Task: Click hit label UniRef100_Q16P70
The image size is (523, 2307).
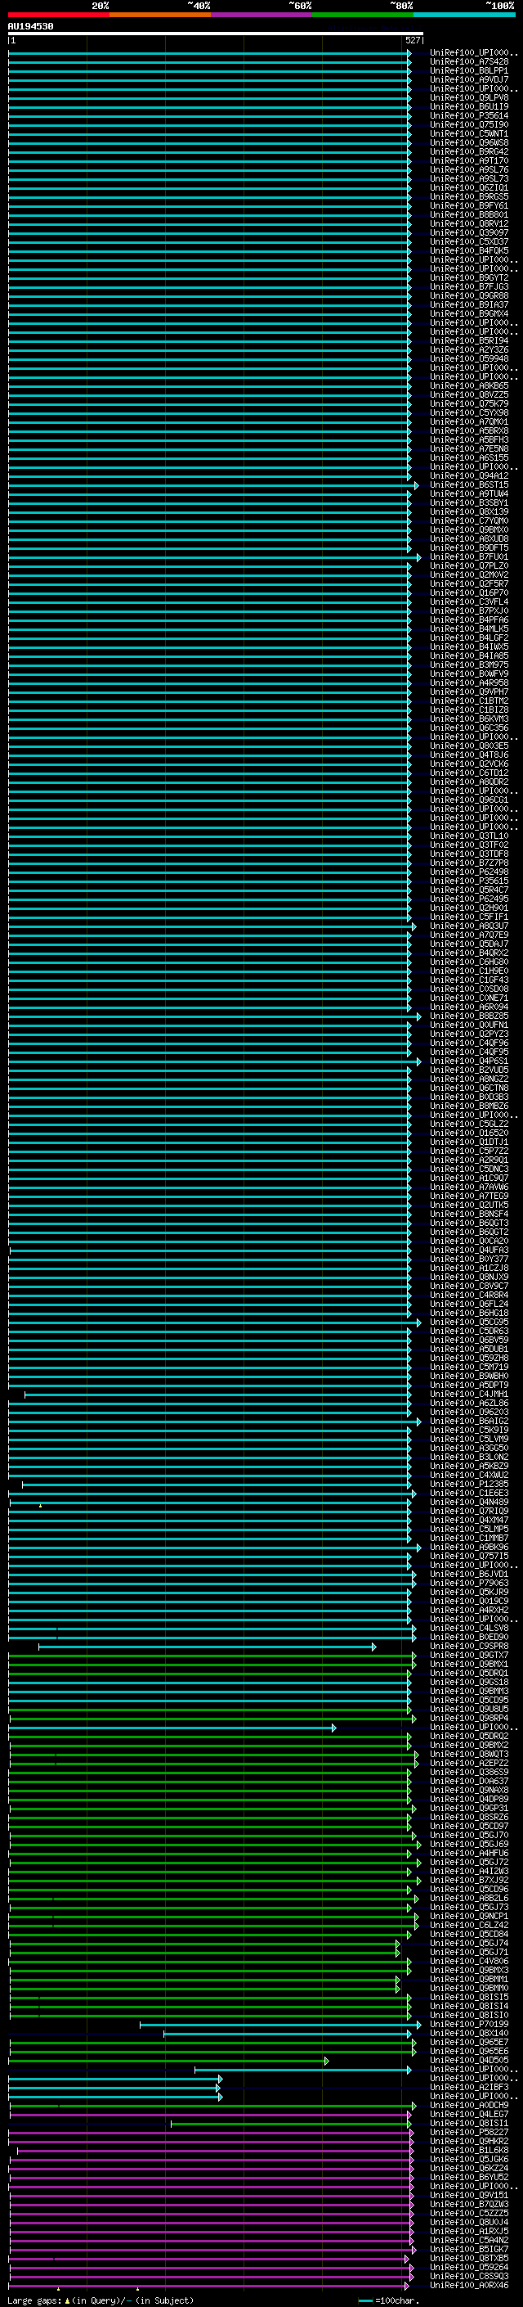Action: click(469, 593)
